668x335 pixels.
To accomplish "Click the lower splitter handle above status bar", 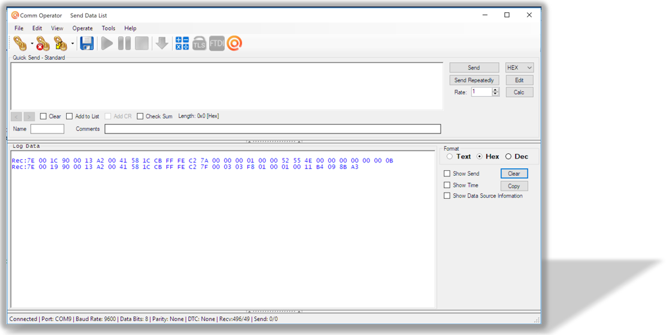I will tap(274, 311).
